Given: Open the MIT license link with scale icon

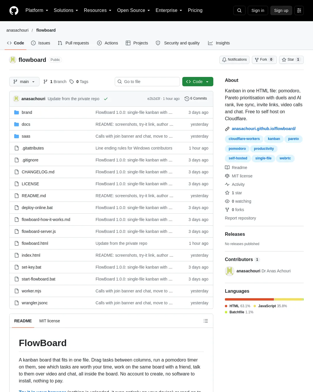Looking at the screenshot, I should coord(239,176).
